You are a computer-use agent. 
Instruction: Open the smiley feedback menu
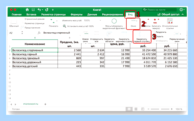pyautogui.click(x=182, y=10)
